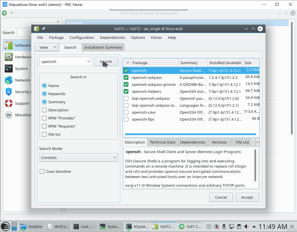The image size is (297, 232).
Task: Open the panel settings hamburger icon
Action: (292, 226)
